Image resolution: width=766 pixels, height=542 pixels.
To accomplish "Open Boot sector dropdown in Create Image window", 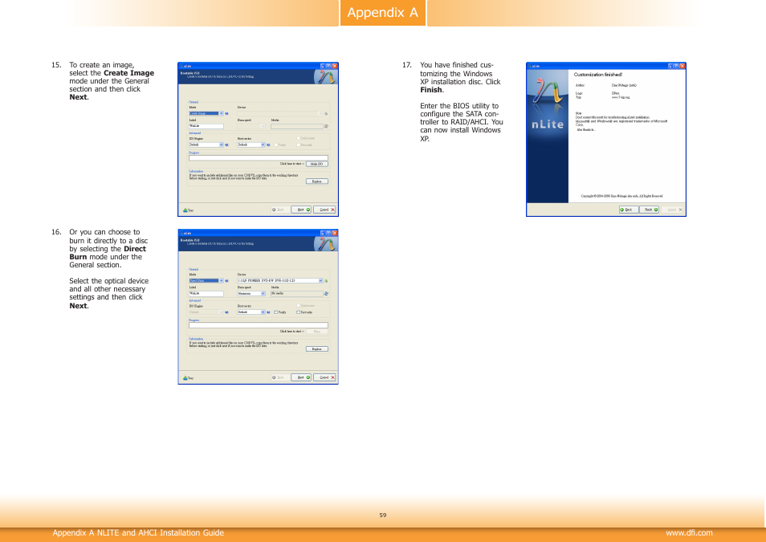I will point(251,145).
